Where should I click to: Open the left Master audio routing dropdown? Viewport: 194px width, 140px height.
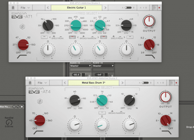80,66
